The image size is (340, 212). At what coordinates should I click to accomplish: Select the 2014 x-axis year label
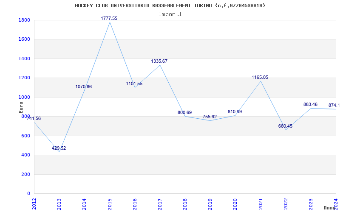click(x=84, y=204)
